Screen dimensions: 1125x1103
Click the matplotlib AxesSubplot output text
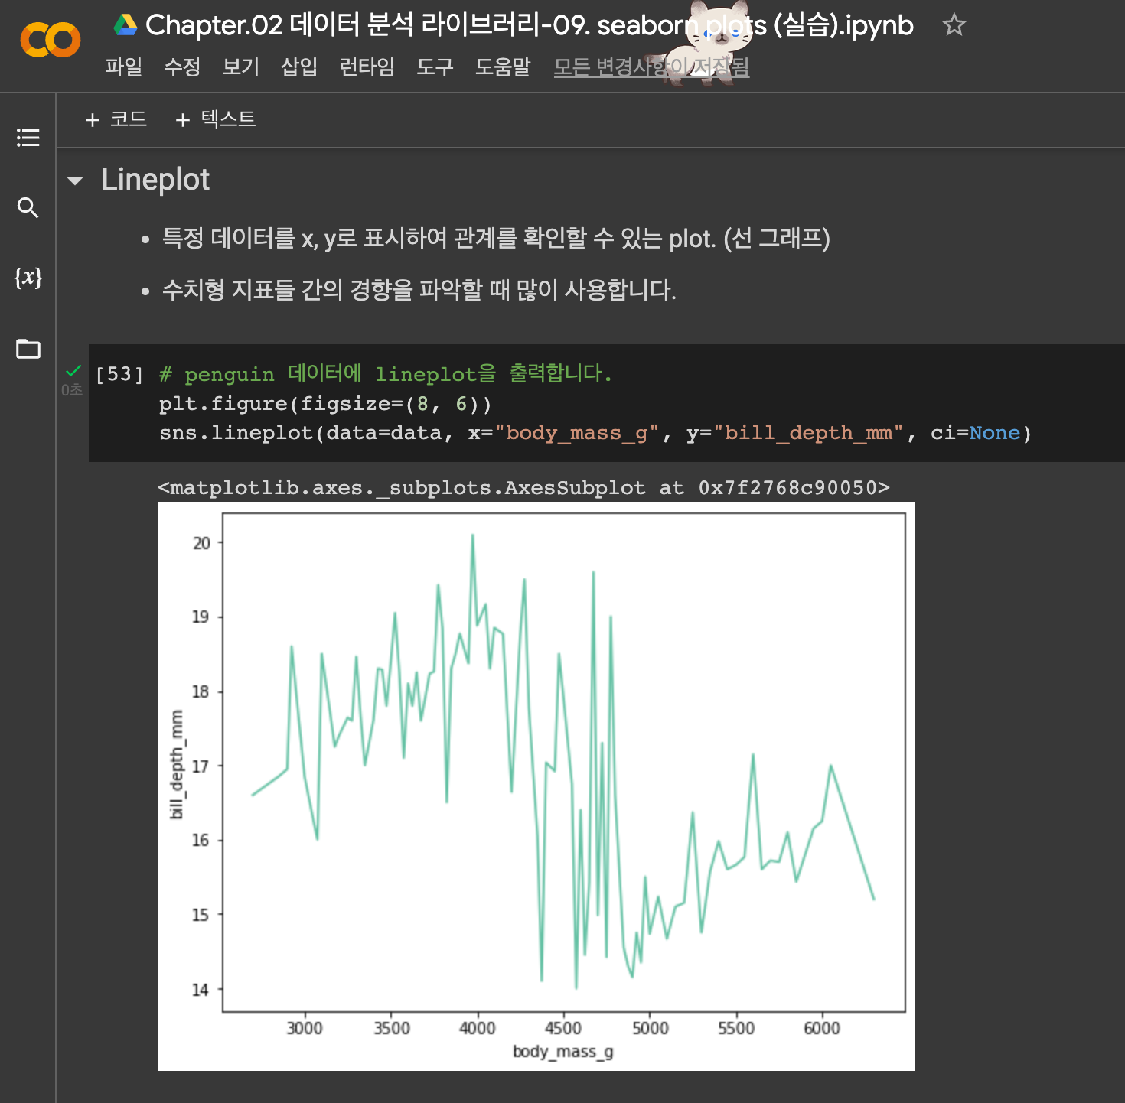[524, 488]
